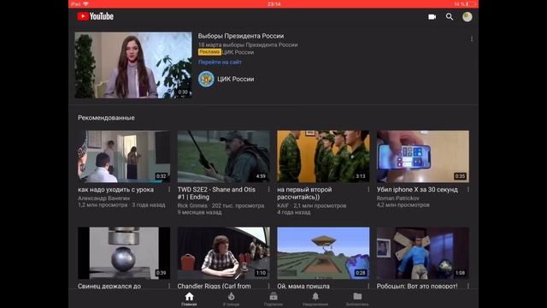
Task: Open more options for 'как надо уходить с урока'
Action: click(169, 189)
